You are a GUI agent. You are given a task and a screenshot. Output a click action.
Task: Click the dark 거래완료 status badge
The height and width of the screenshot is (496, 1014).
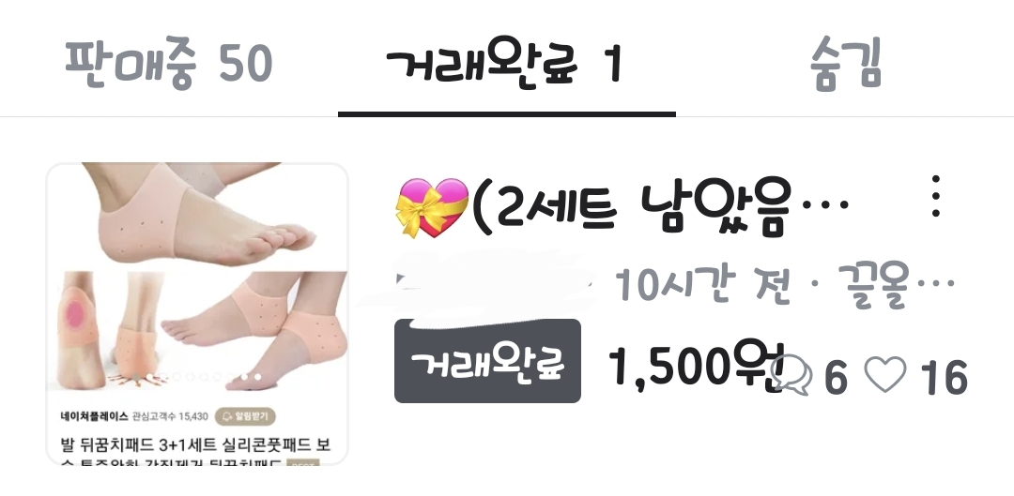pos(487,361)
